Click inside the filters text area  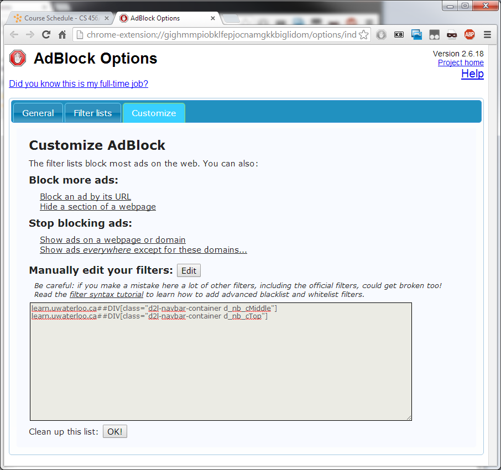click(221, 362)
